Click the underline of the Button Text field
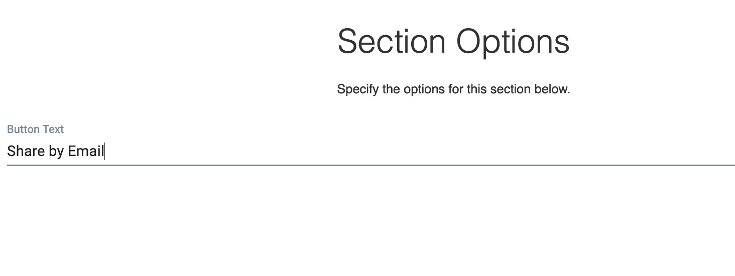Image resolution: width=735 pixels, height=276 pixels. tap(371, 165)
